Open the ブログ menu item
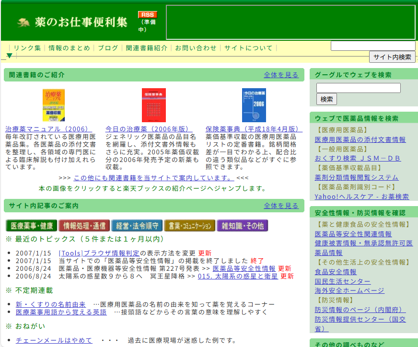 [108, 48]
